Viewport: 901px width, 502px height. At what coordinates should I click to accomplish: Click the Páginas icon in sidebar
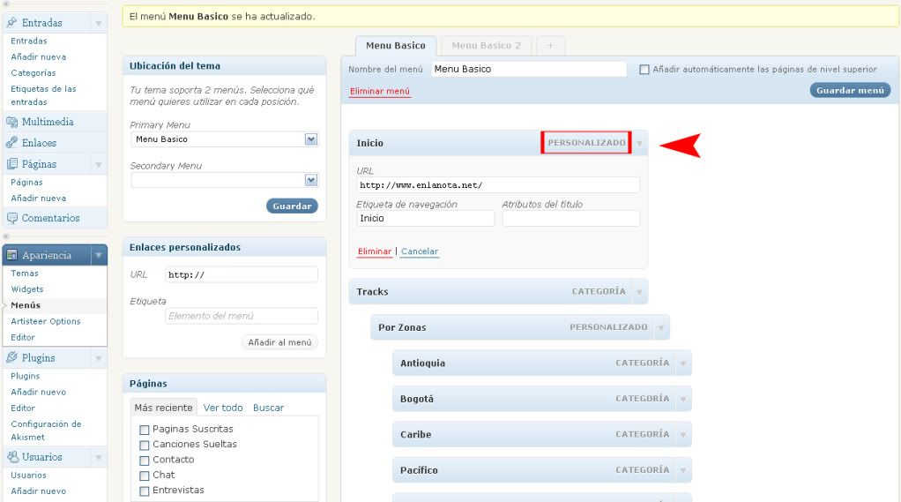click(12, 164)
